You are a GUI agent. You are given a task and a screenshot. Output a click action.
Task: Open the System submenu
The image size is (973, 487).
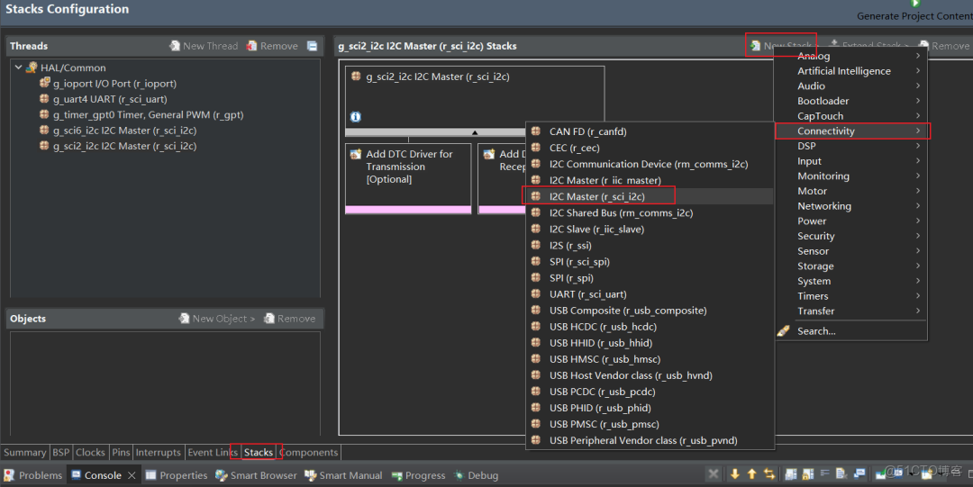[851, 281]
